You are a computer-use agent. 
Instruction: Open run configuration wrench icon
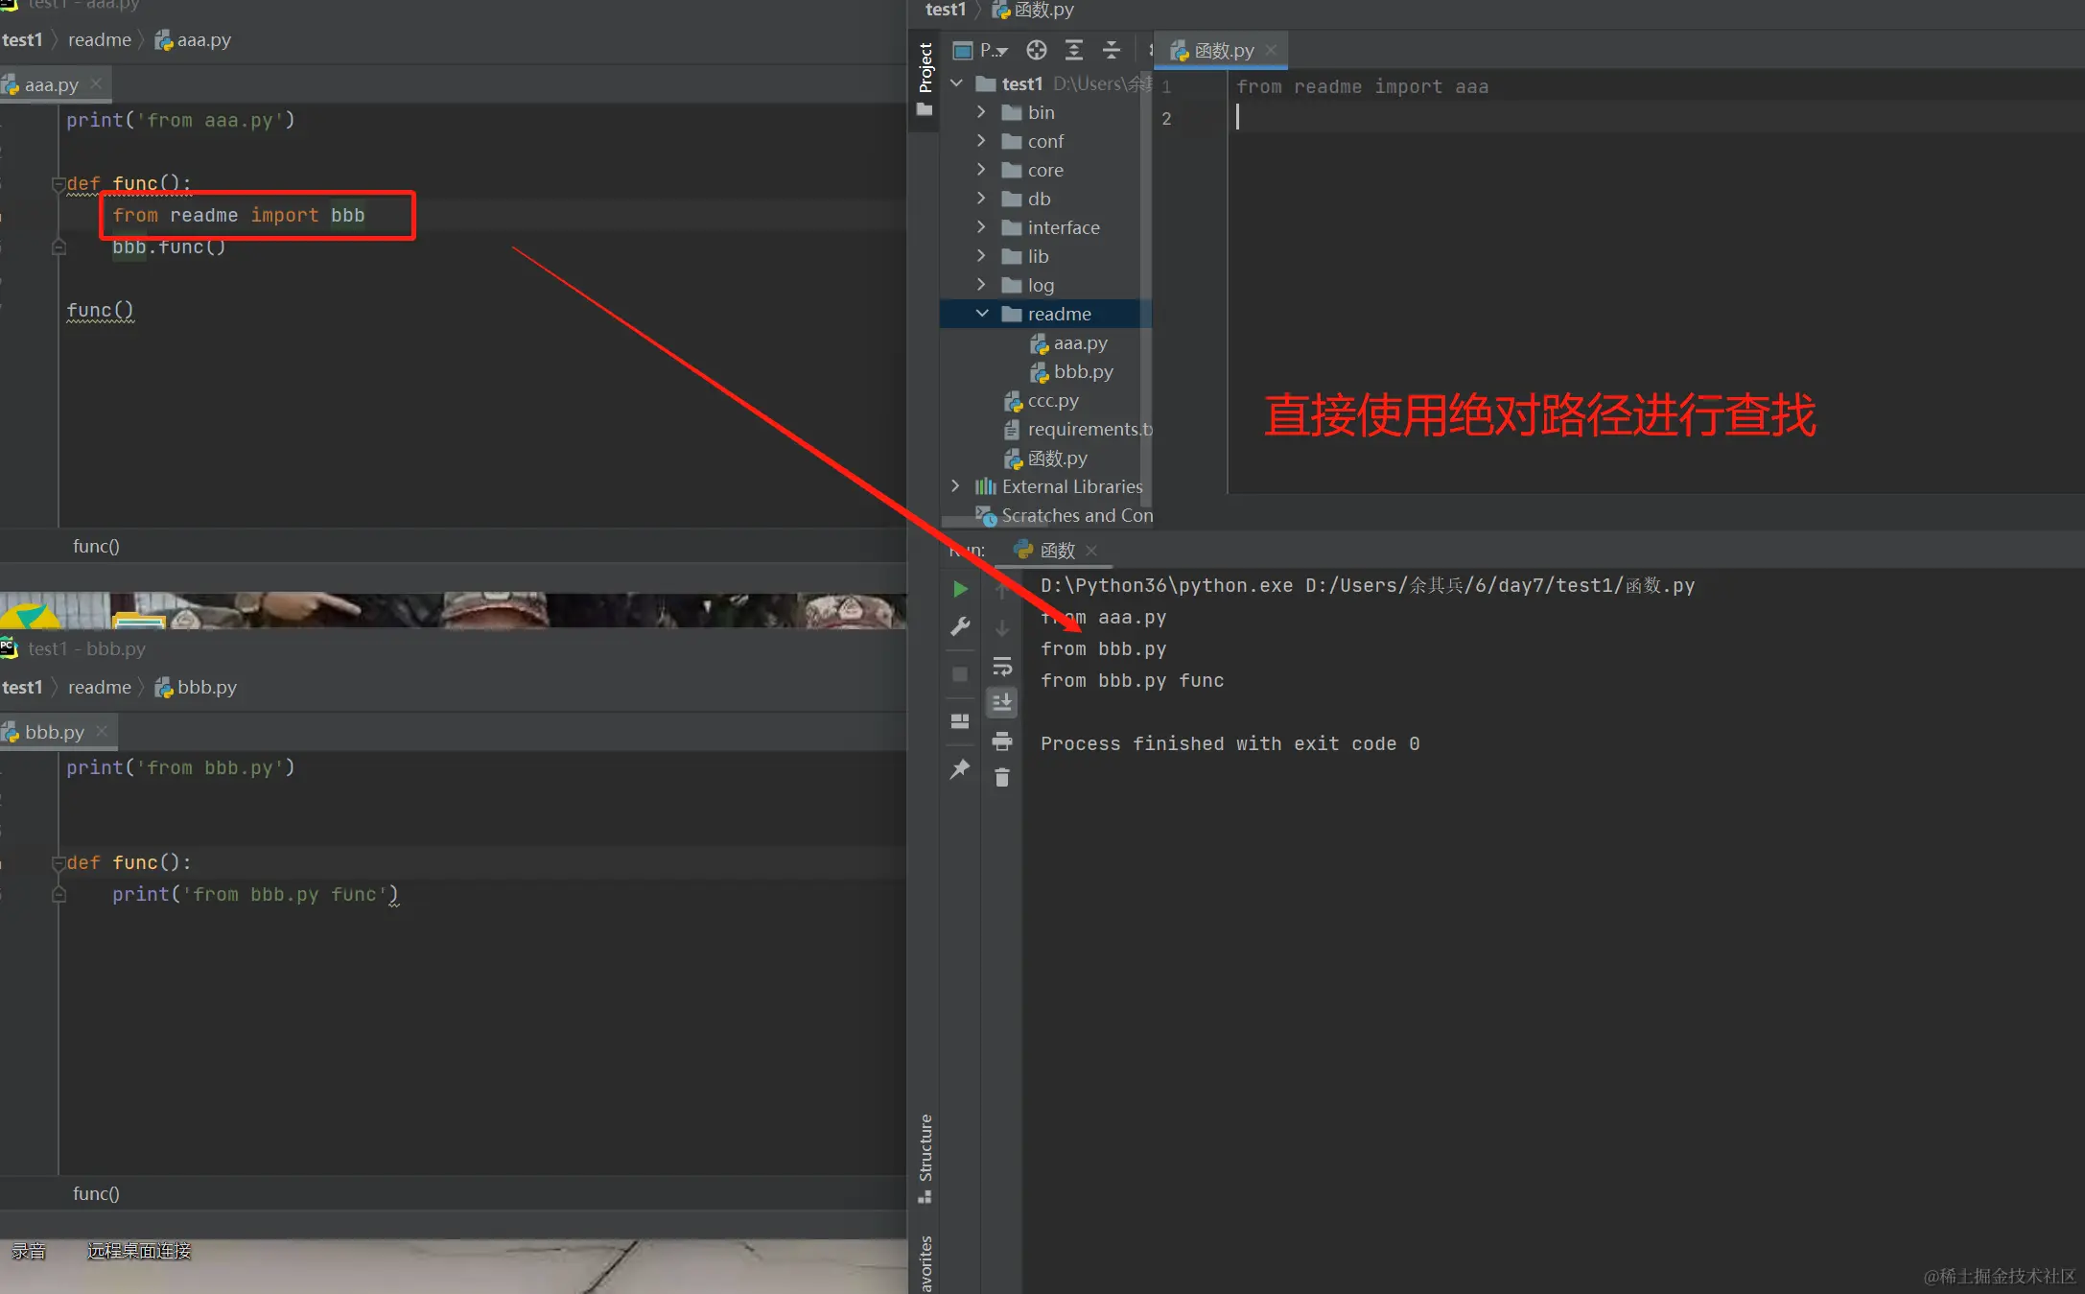[x=960, y=626]
